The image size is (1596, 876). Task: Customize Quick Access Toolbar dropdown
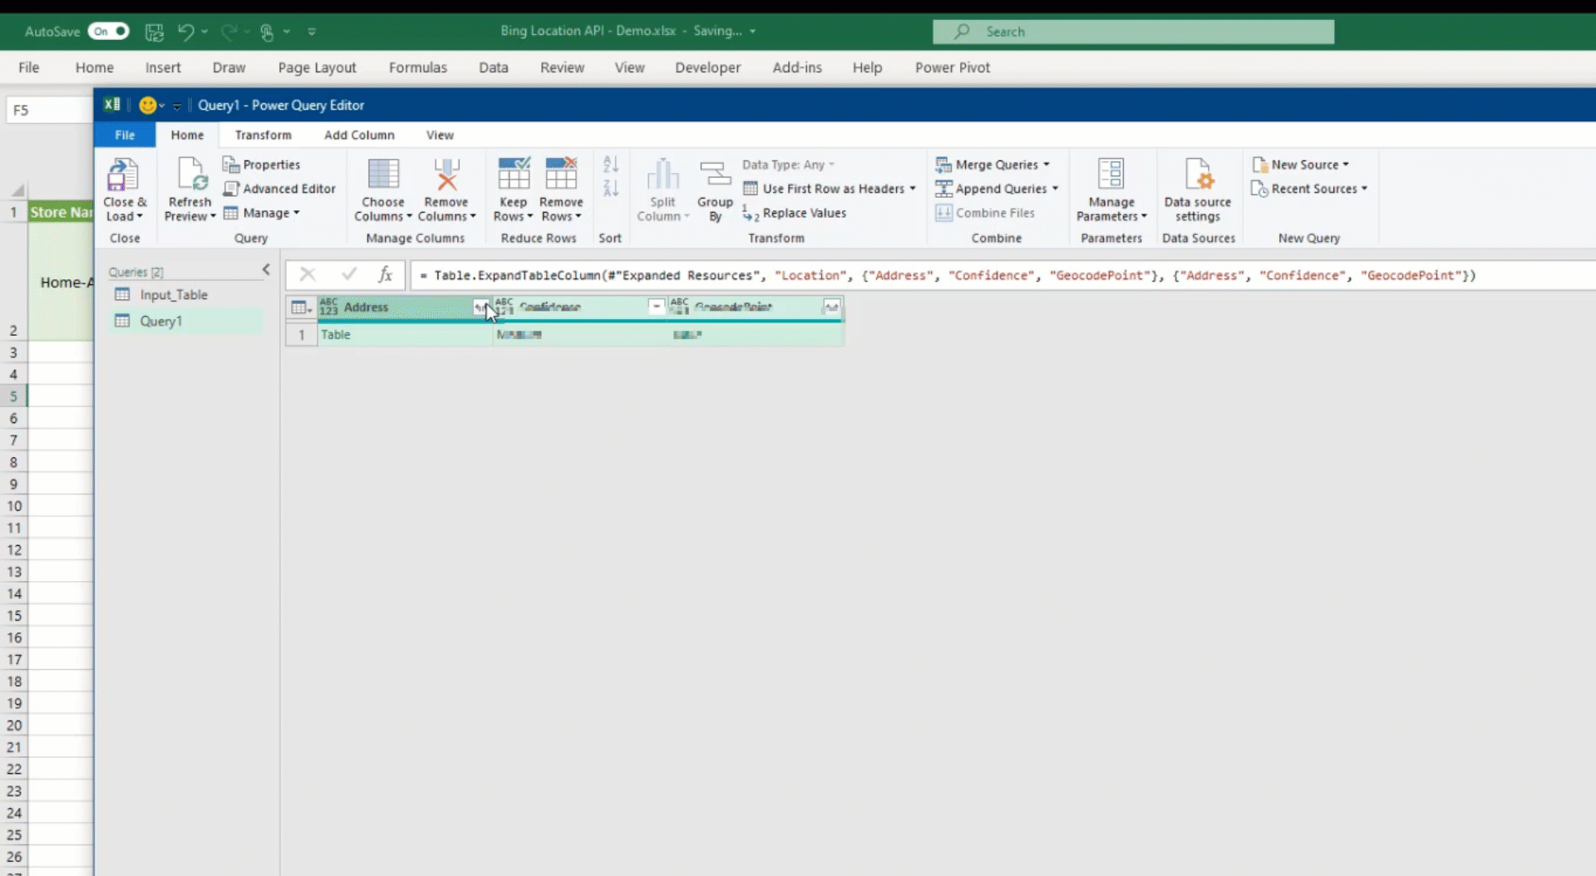click(x=312, y=32)
